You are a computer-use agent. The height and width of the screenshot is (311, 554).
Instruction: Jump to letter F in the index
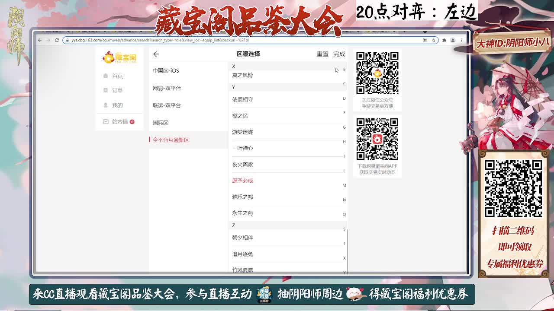coord(345,113)
